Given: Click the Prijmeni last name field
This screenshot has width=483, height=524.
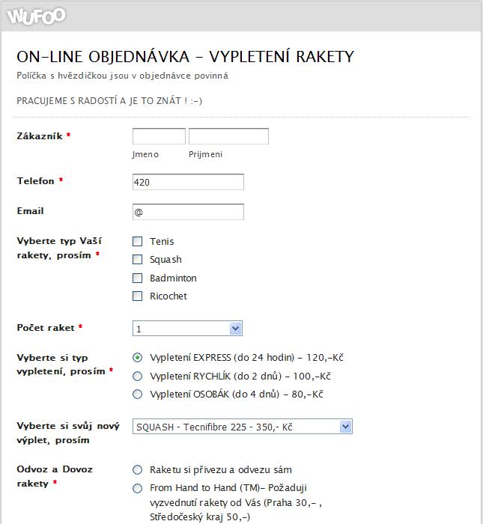Looking at the screenshot, I should pyautogui.click(x=228, y=136).
